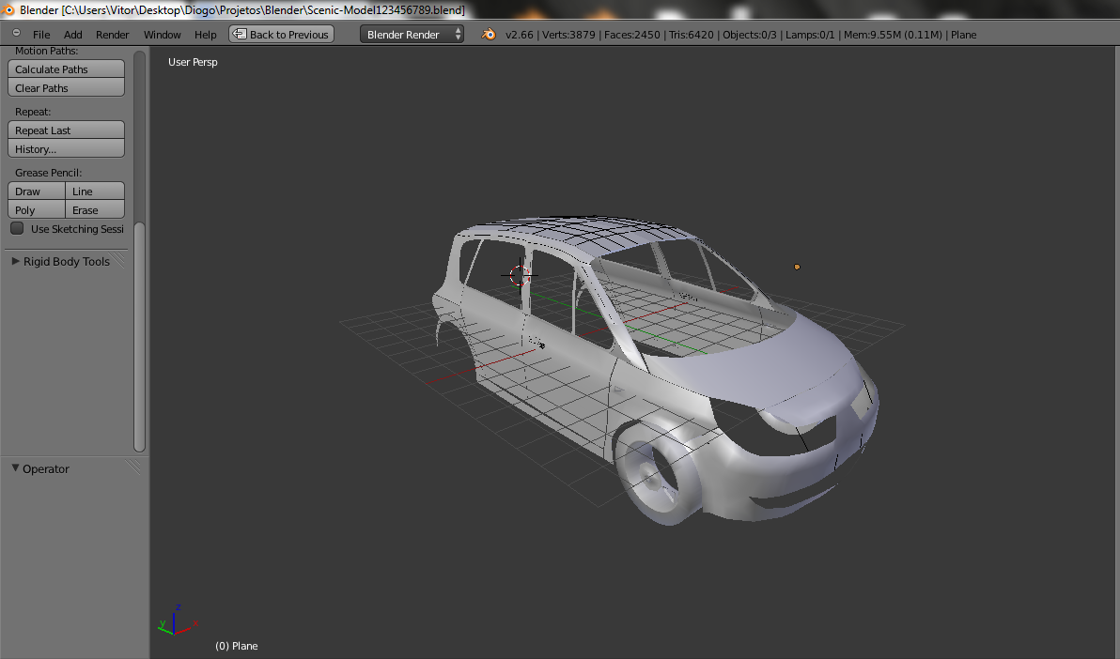Open the Window menu
The image size is (1120, 659).
click(x=162, y=35)
